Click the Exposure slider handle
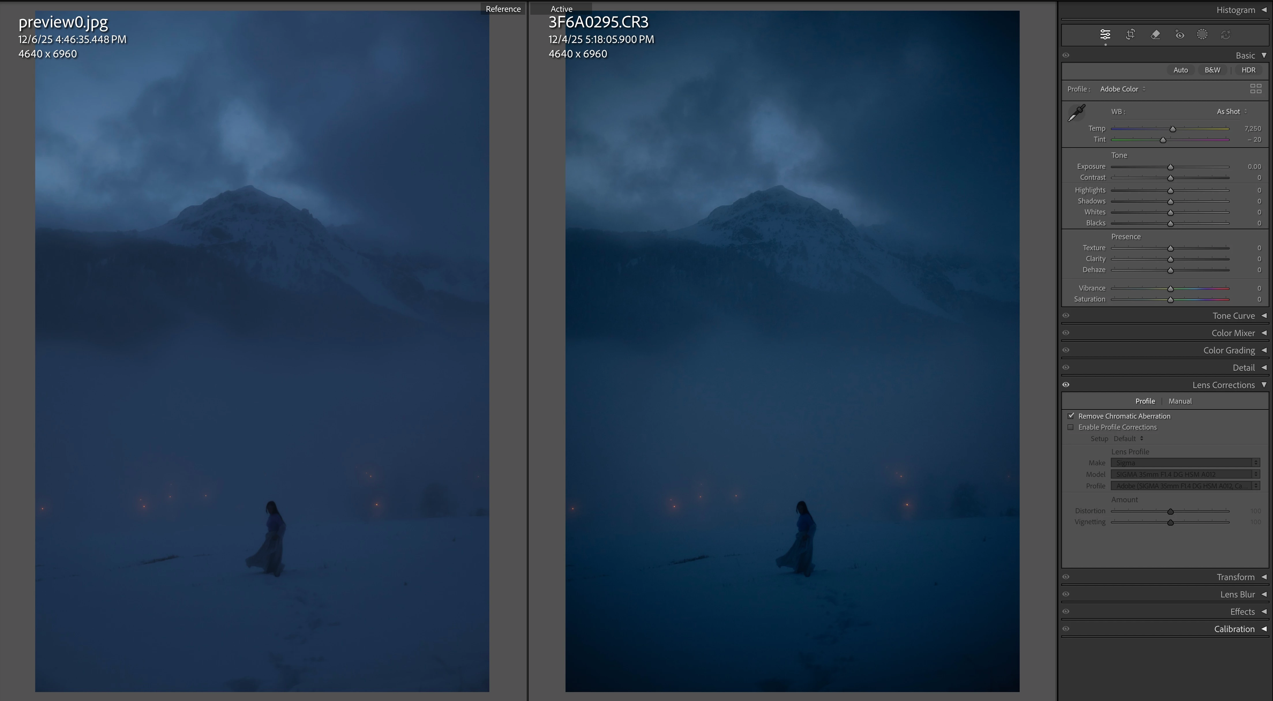Screen dimensions: 1273x701 pyautogui.click(x=1170, y=167)
